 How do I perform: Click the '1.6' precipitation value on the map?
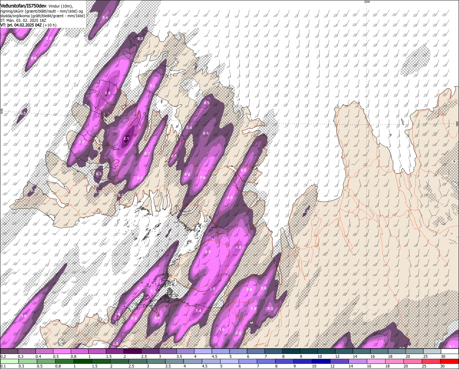point(108,93)
